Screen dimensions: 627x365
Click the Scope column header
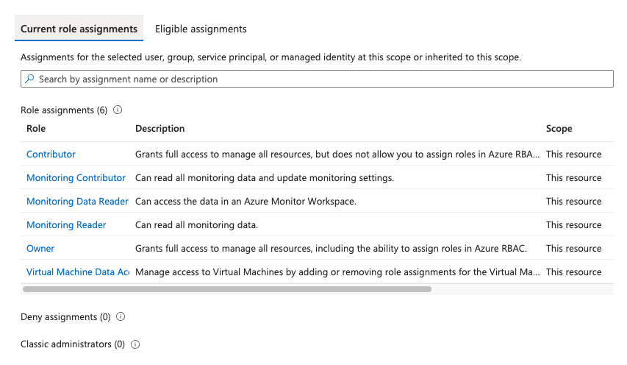pyautogui.click(x=559, y=129)
